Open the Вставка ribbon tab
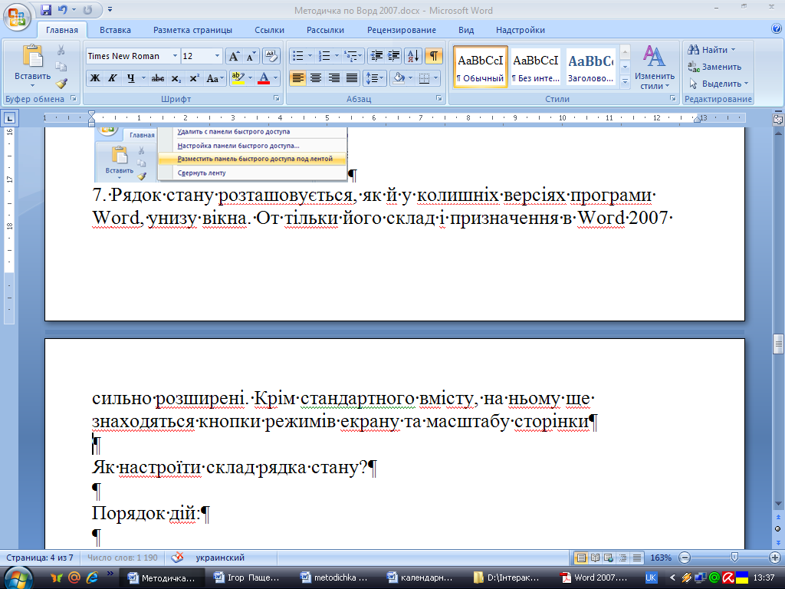Viewport: 785px width, 589px height. [x=115, y=30]
